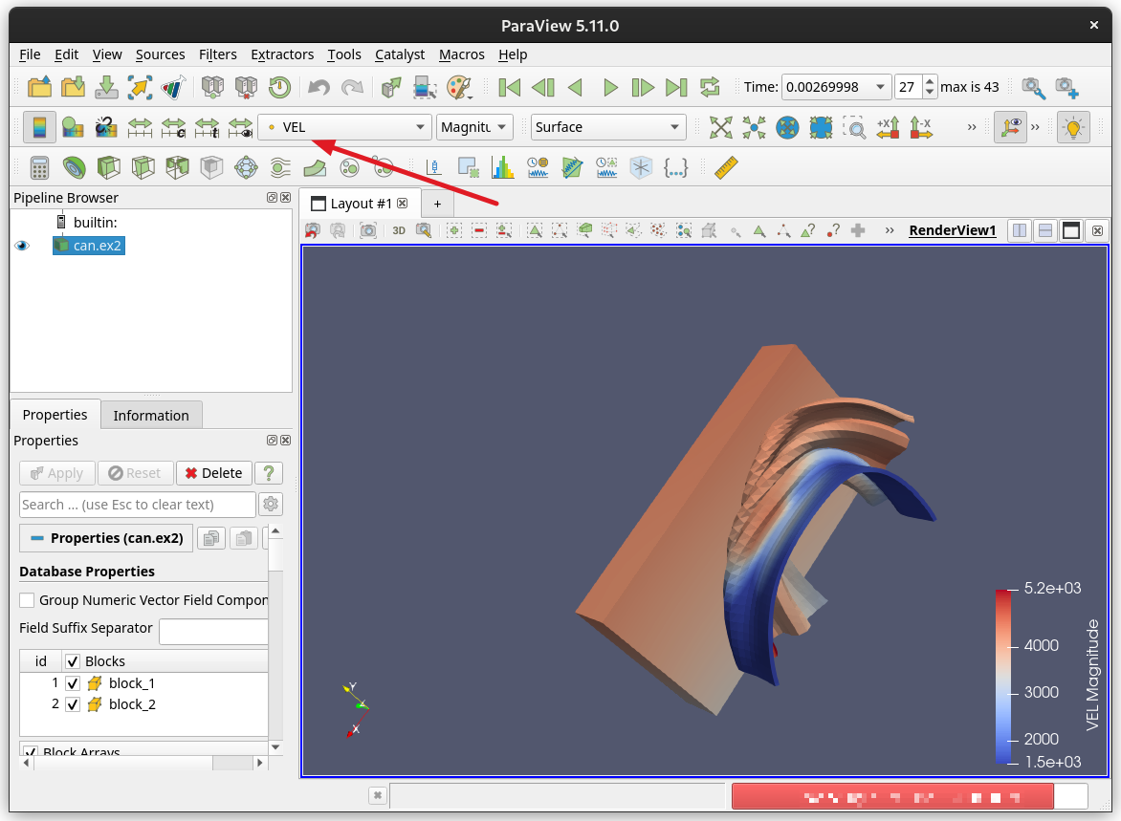Open the color palette icon
The height and width of the screenshot is (821, 1121).
[459, 87]
